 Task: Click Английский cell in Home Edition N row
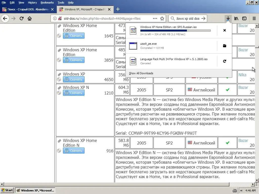pyautogui.click(x=202, y=143)
